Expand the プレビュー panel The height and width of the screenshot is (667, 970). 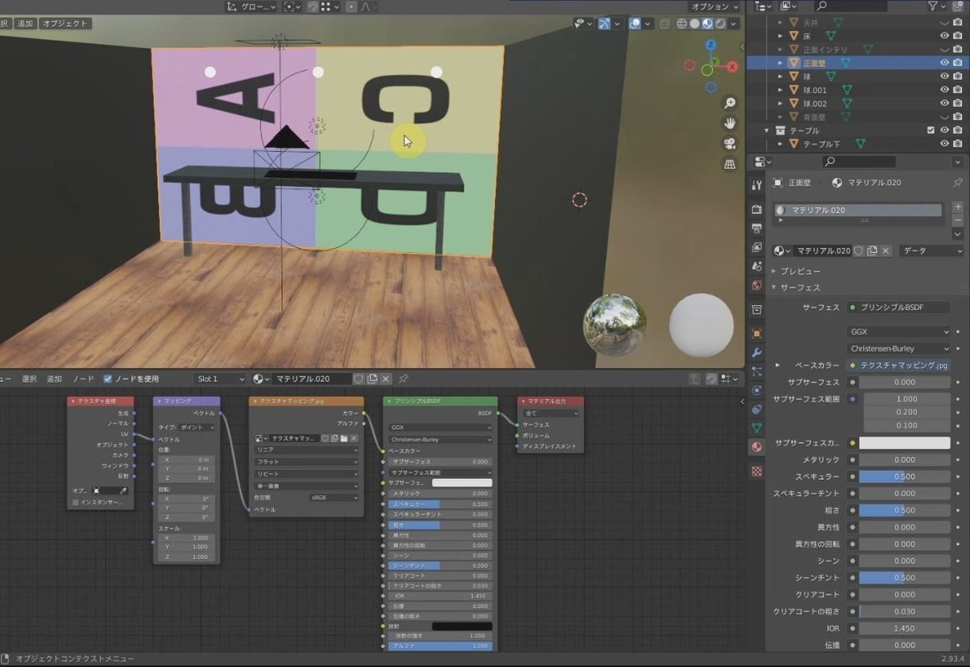point(774,271)
